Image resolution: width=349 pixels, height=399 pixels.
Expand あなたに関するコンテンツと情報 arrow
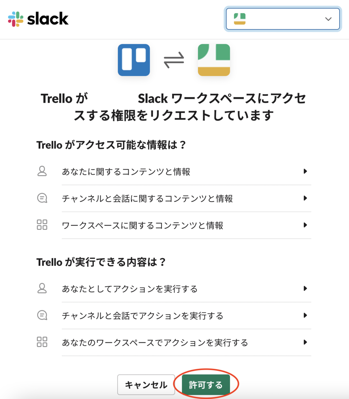point(305,171)
